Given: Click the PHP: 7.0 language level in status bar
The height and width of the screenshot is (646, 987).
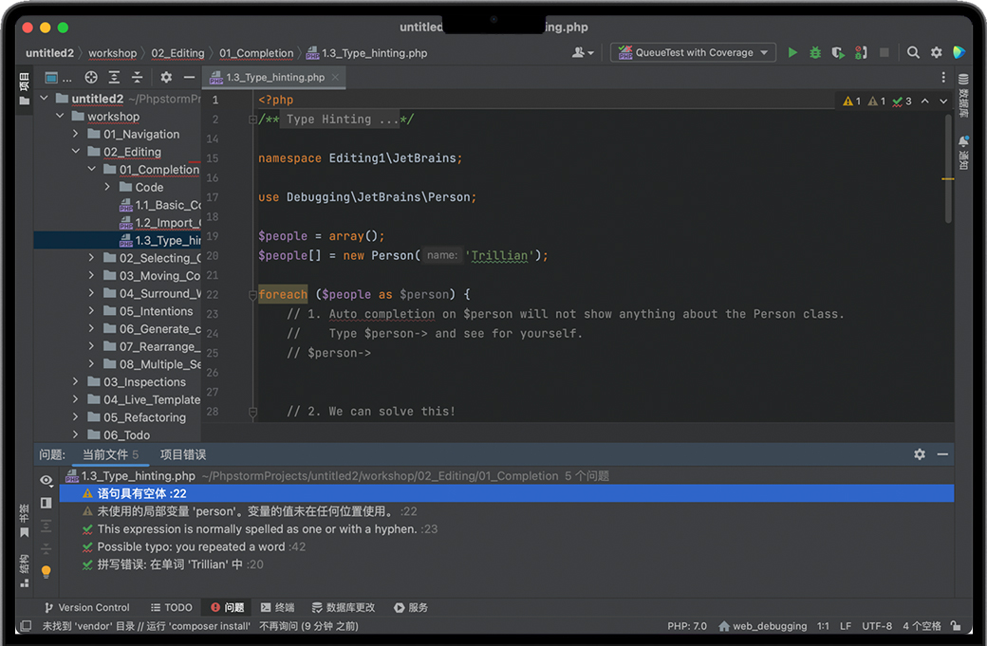Looking at the screenshot, I should 686,626.
